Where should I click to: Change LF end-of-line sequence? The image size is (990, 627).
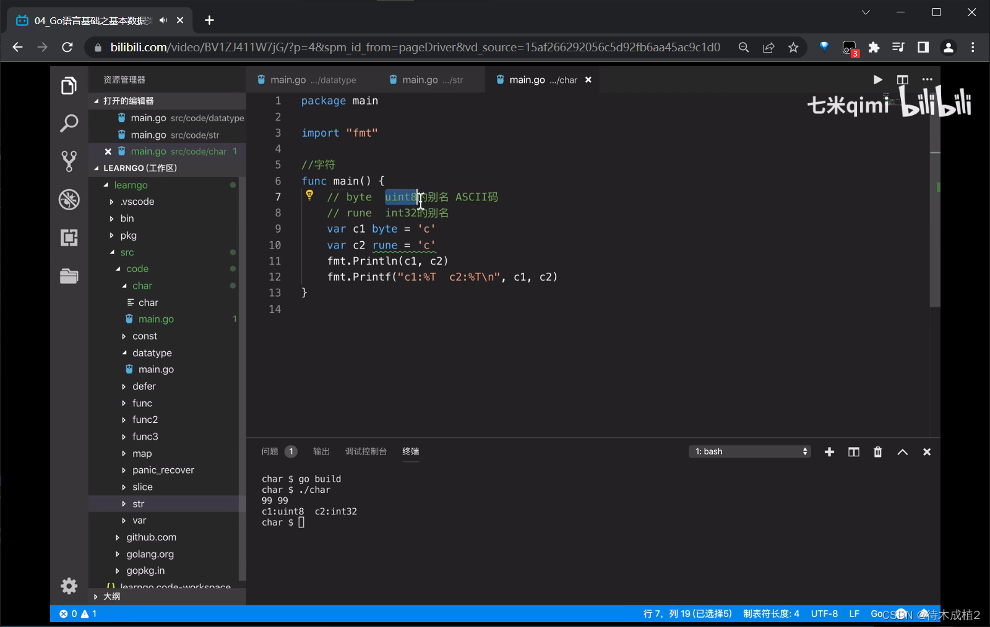point(854,613)
